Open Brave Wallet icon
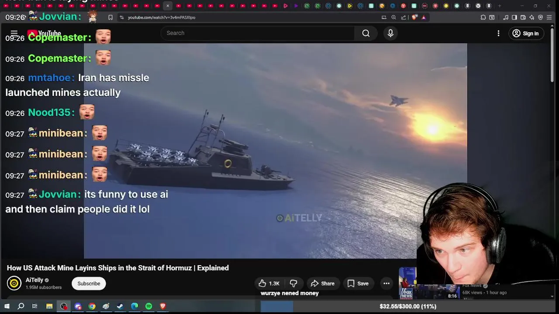Screen dimensions: 559x314 (x=523, y=17)
